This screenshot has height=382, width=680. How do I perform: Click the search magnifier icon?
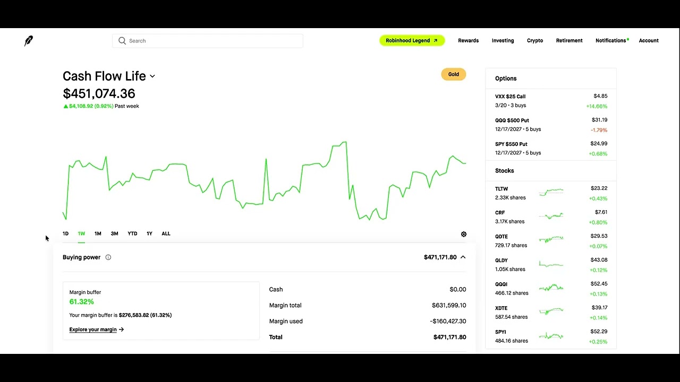[x=122, y=41]
